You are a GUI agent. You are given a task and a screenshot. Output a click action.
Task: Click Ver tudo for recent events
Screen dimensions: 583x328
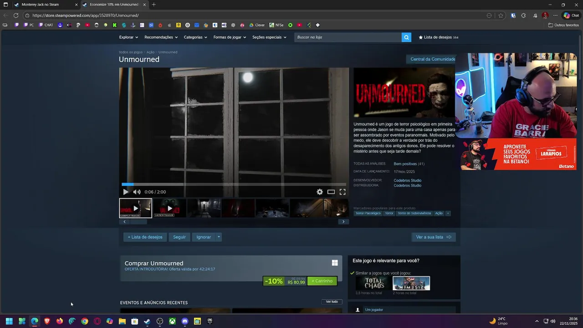tap(332, 302)
